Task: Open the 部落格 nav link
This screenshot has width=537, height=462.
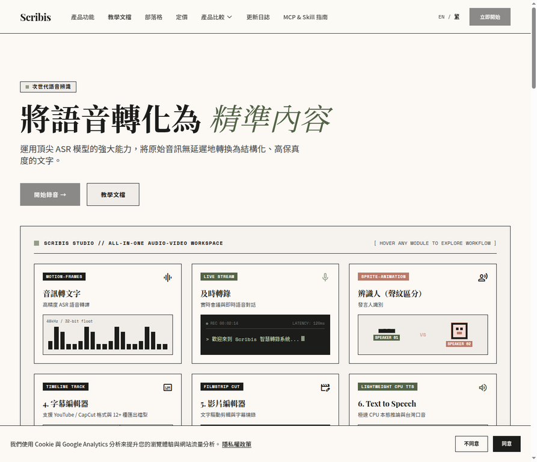Action: pos(153,17)
